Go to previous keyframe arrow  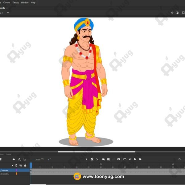(87, 159)
